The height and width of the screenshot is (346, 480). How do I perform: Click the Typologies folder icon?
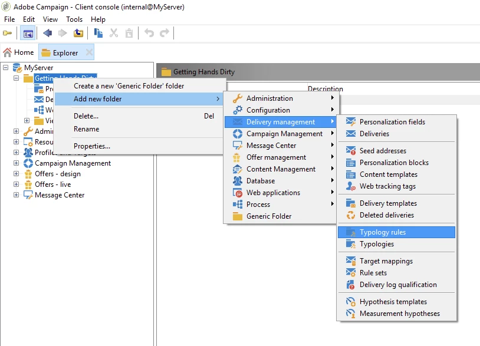(x=351, y=244)
